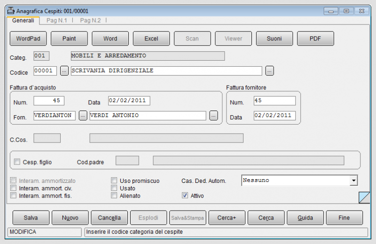Image resolution: width=376 pixels, height=244 pixels.
Task: Open lookup button next to Codice 00001
Action: click(x=64, y=71)
